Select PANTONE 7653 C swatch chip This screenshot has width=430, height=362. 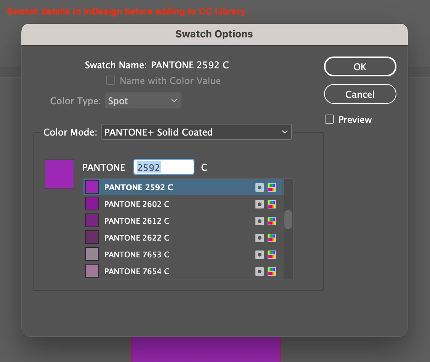pyautogui.click(x=92, y=254)
